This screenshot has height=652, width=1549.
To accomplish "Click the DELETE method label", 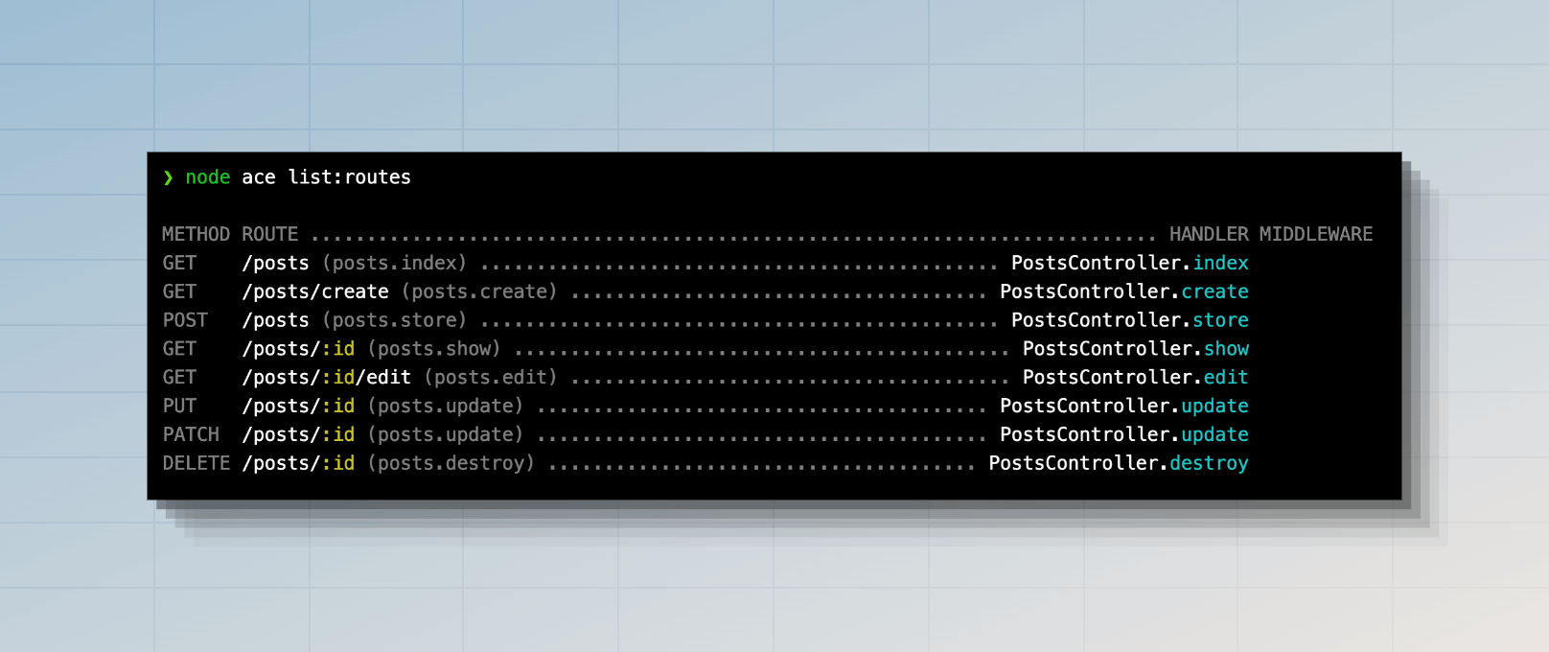I will pyautogui.click(x=196, y=463).
